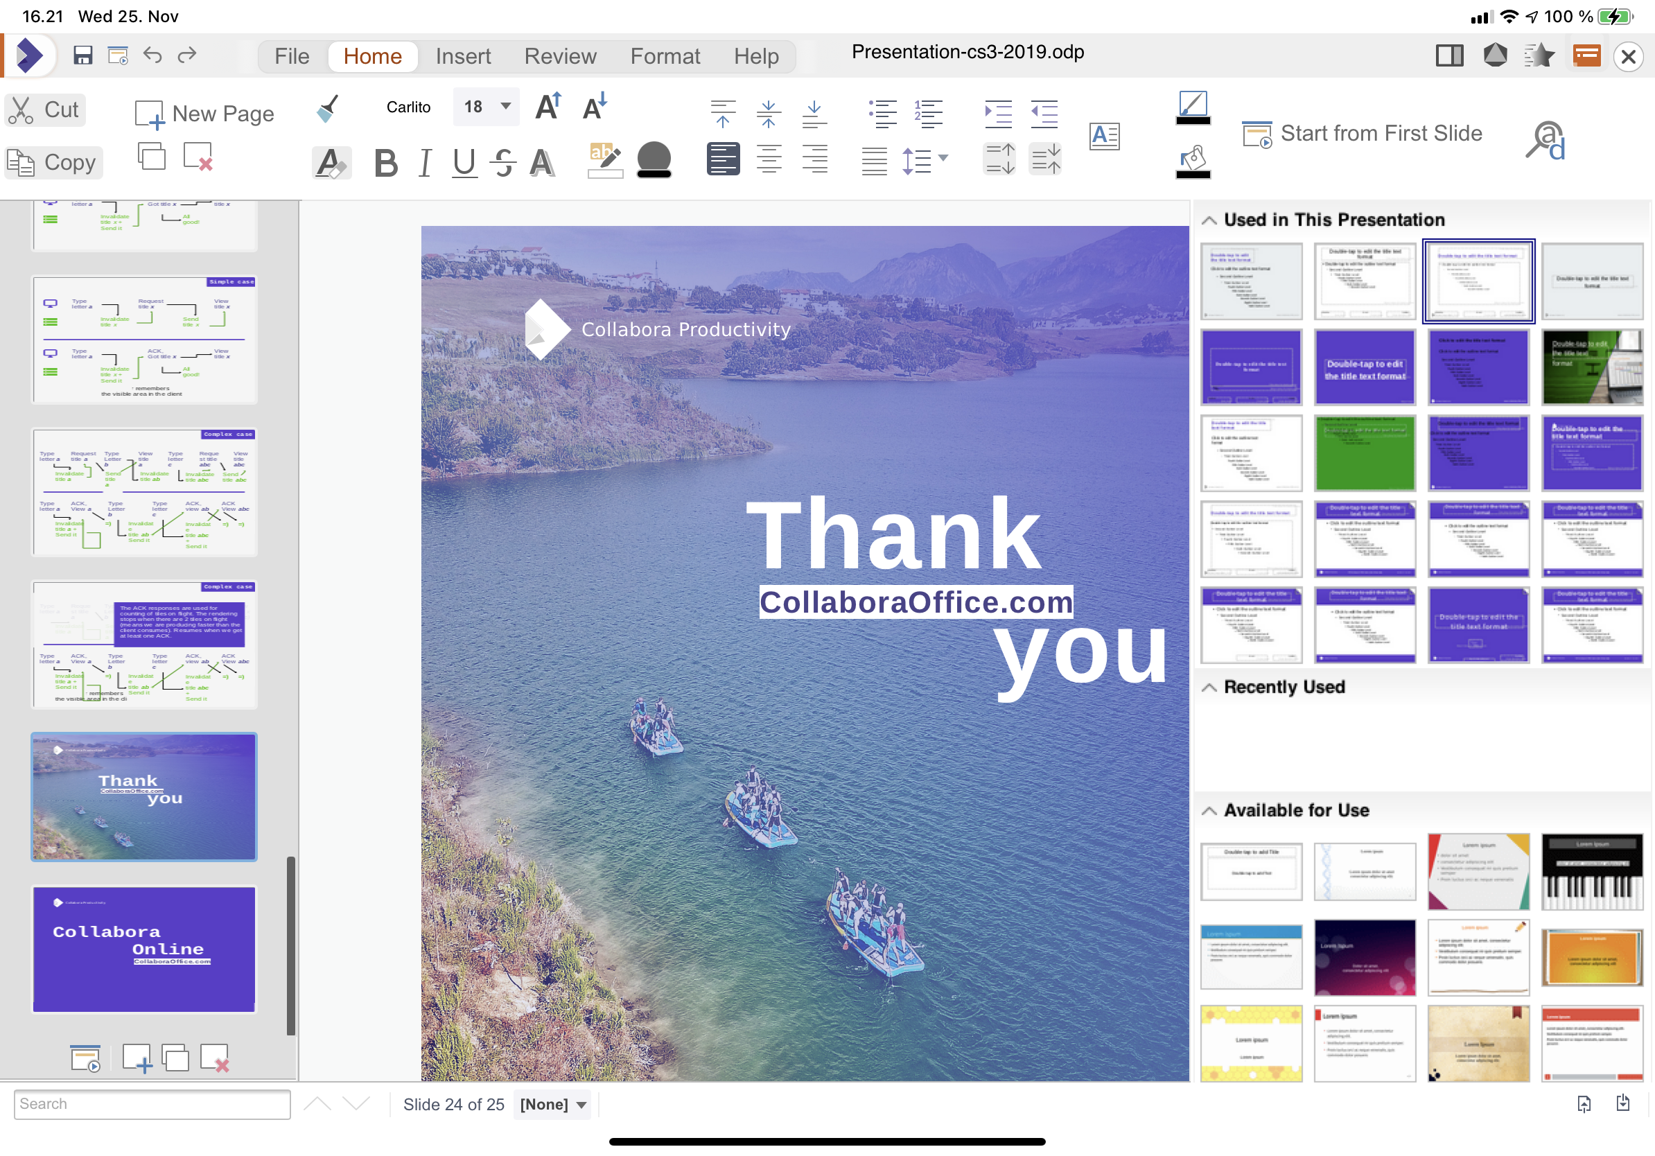Open the [None] language dropdown in status bar
The image size is (1655, 1156).
tap(553, 1104)
